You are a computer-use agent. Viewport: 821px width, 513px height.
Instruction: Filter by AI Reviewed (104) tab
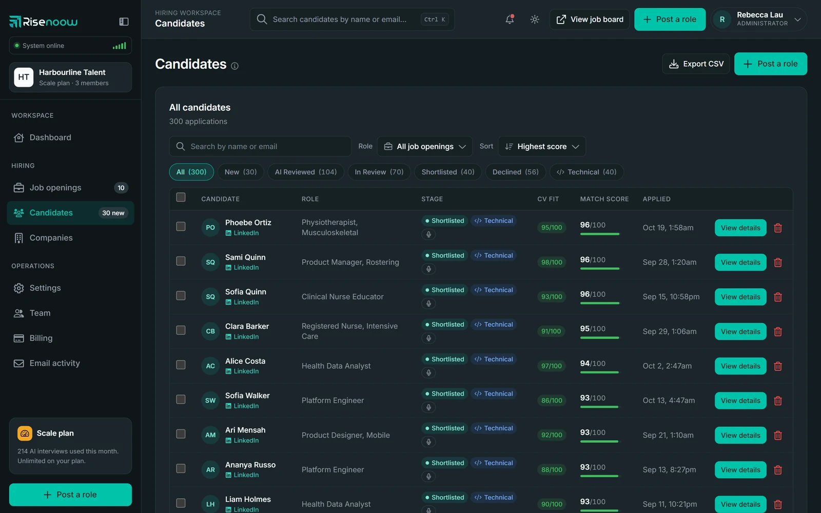(306, 172)
